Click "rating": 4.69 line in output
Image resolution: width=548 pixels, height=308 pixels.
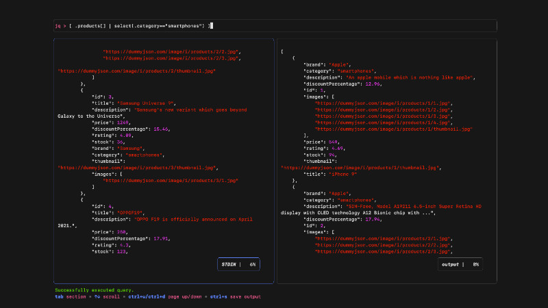tap(324, 149)
